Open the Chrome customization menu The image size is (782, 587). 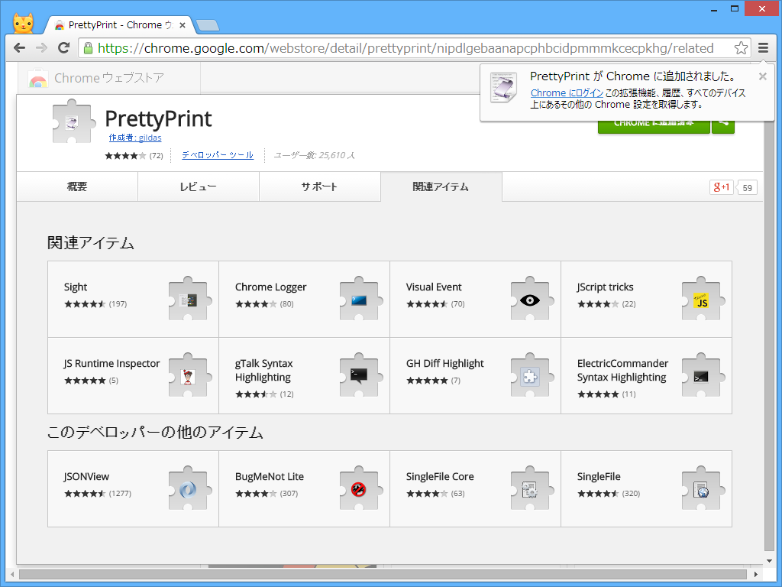point(764,47)
